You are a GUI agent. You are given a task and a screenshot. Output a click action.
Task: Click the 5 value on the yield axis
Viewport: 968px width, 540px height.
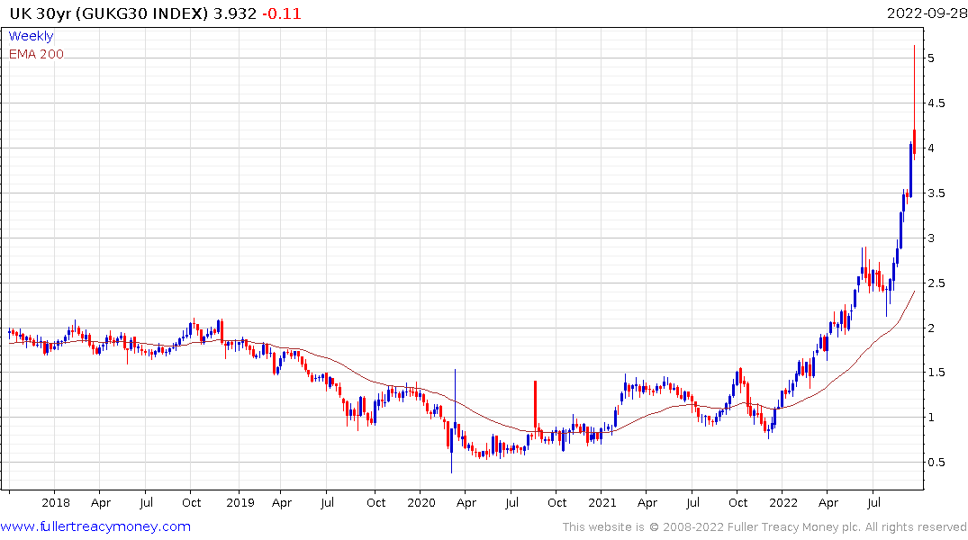point(931,58)
